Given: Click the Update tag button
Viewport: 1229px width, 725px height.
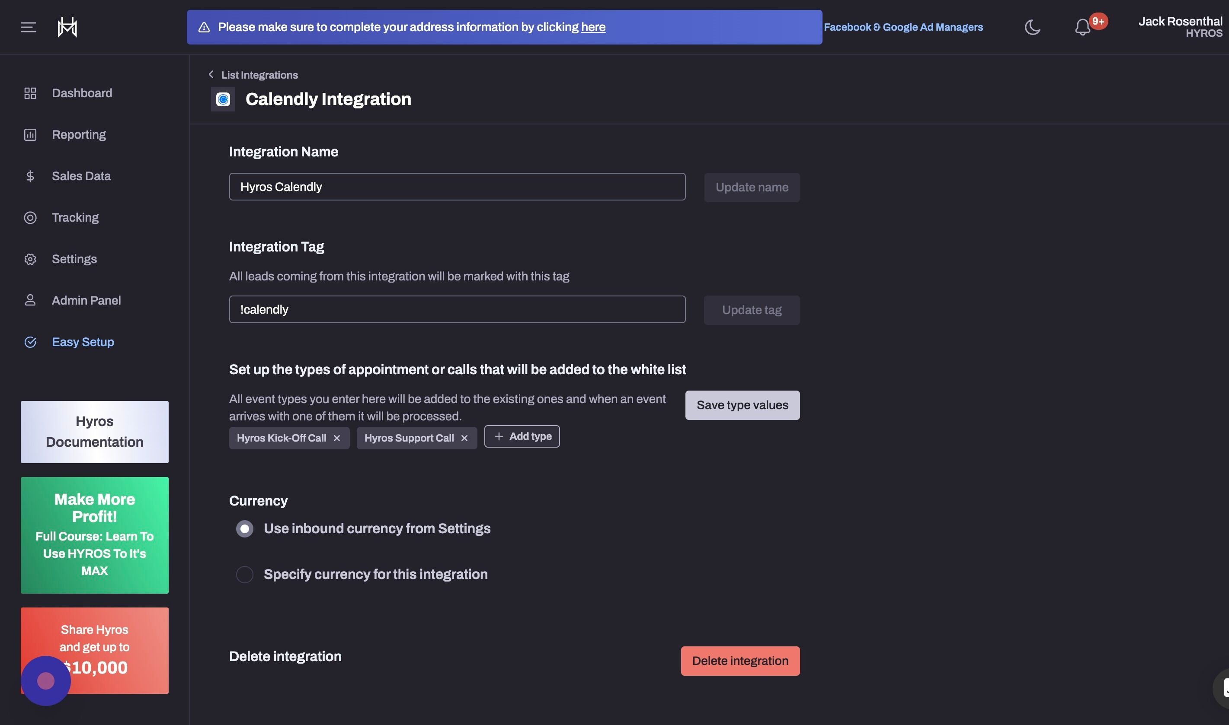Looking at the screenshot, I should tap(752, 310).
